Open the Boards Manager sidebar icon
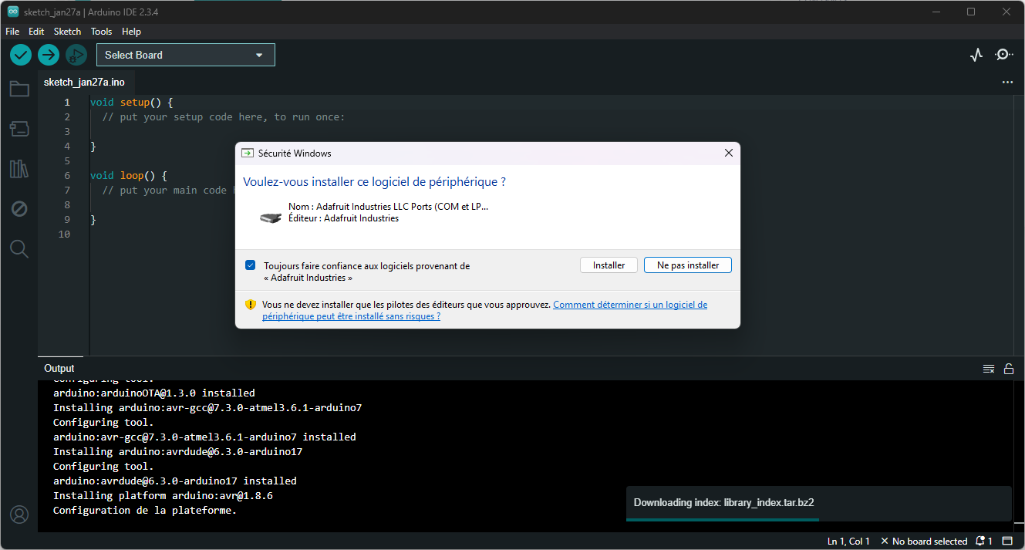Viewport: 1025px width, 550px height. tap(19, 129)
